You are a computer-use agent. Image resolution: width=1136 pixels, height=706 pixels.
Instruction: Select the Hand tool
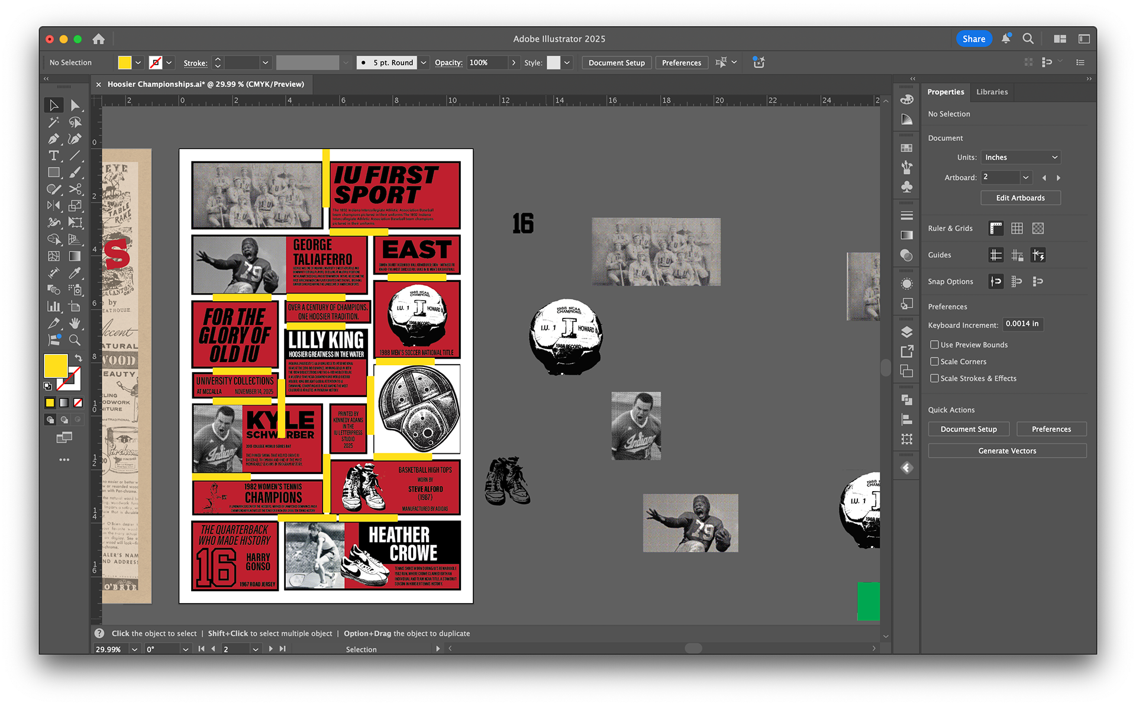click(x=75, y=323)
